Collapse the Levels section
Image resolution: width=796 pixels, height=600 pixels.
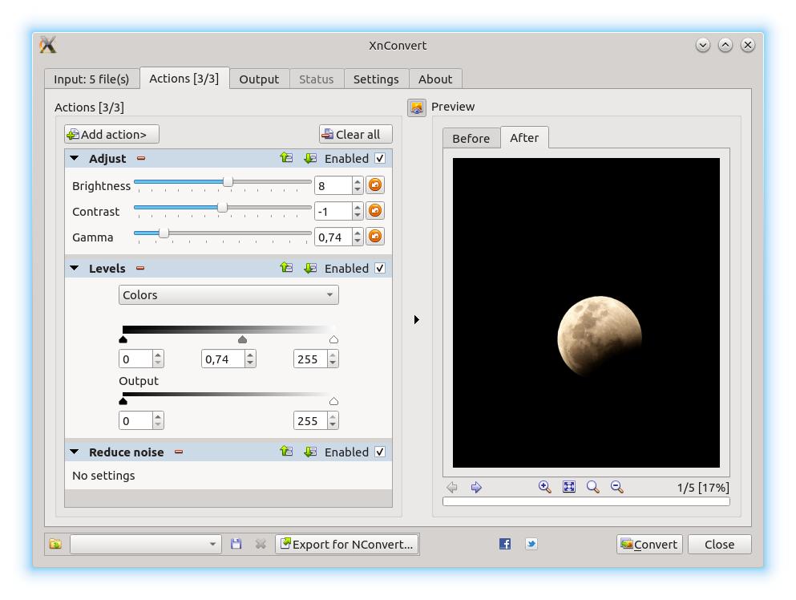pyautogui.click(x=74, y=268)
